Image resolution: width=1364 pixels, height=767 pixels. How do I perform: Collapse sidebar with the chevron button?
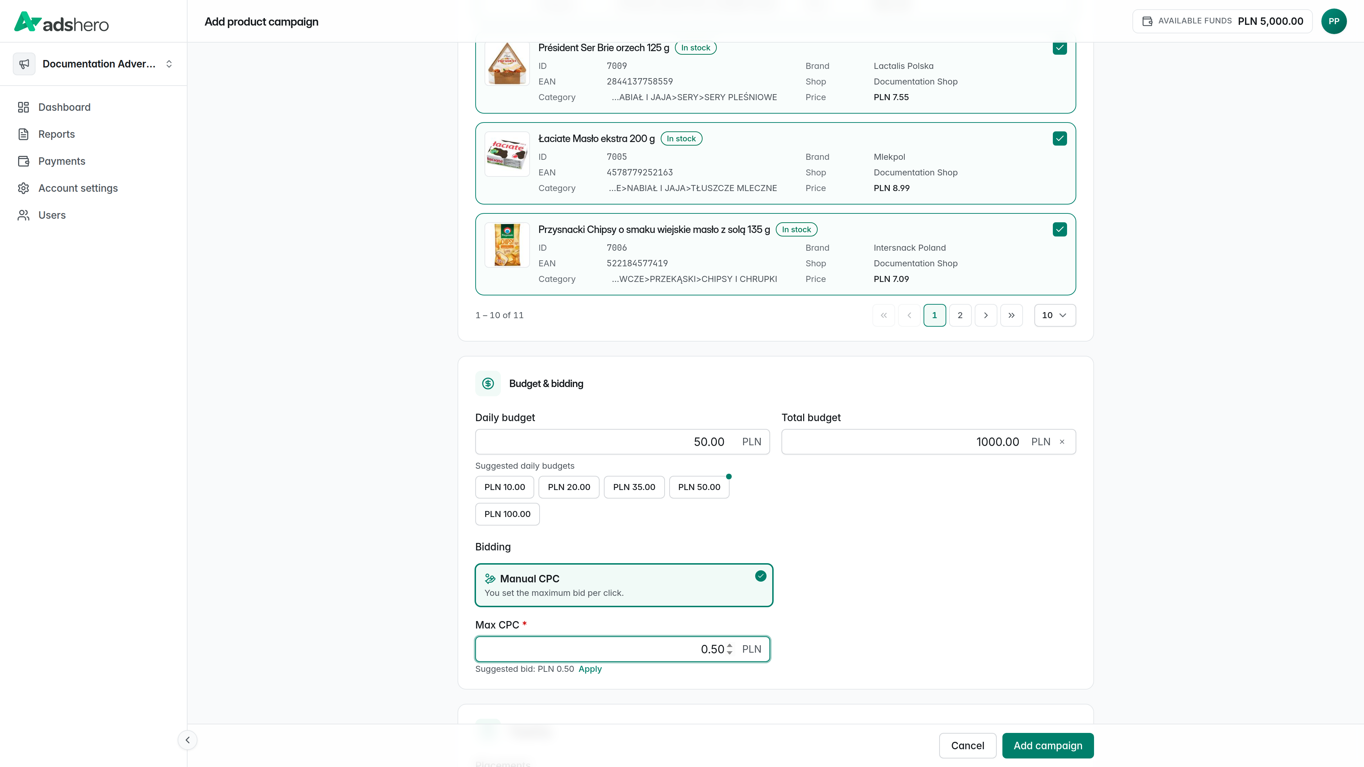(188, 740)
